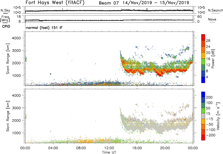This screenshot has width=223, height=154.
Task: Click the '16' tick on the Power scale
Action: tap(208, 59)
